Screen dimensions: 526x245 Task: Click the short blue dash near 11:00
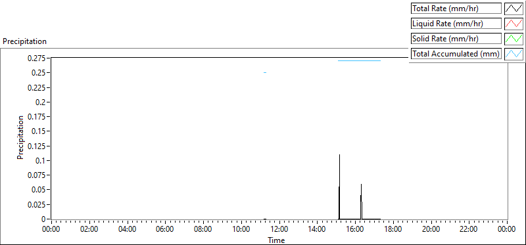(x=265, y=72)
